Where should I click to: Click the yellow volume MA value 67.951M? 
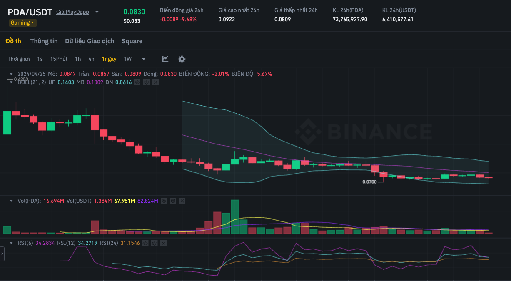125,201
